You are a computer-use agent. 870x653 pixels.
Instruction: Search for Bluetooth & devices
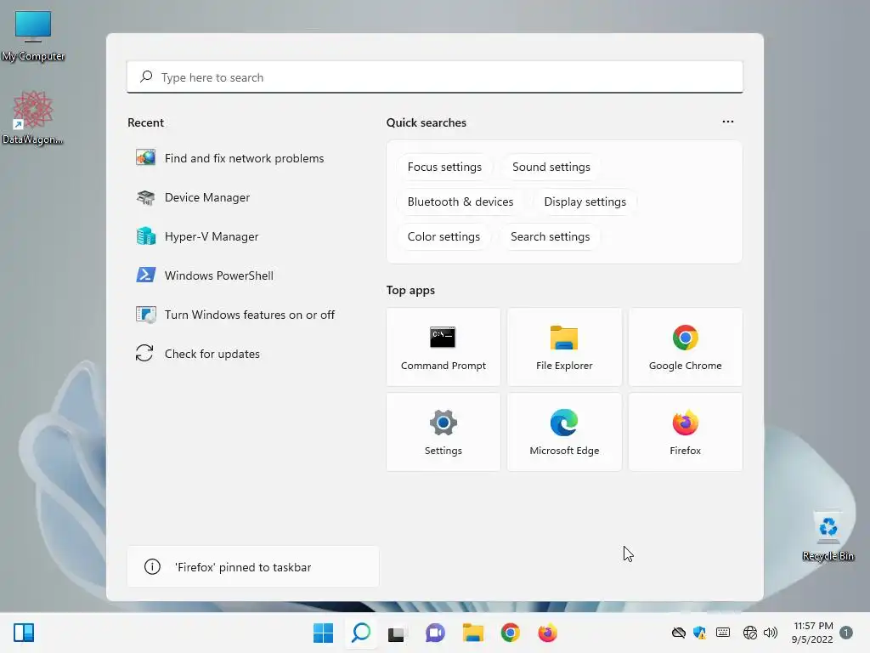pyautogui.click(x=460, y=202)
